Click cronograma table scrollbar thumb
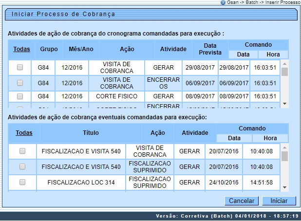Image resolution: width=301 pixels, height=221 pixels. [x=284, y=72]
